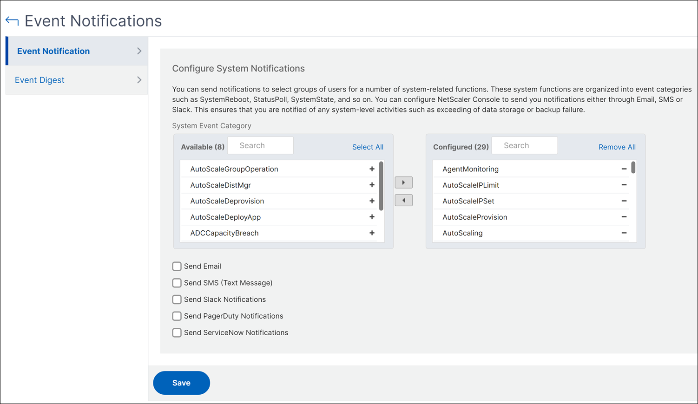The height and width of the screenshot is (404, 698).
Task: Click Remove All in the Configured list
Action: [617, 147]
